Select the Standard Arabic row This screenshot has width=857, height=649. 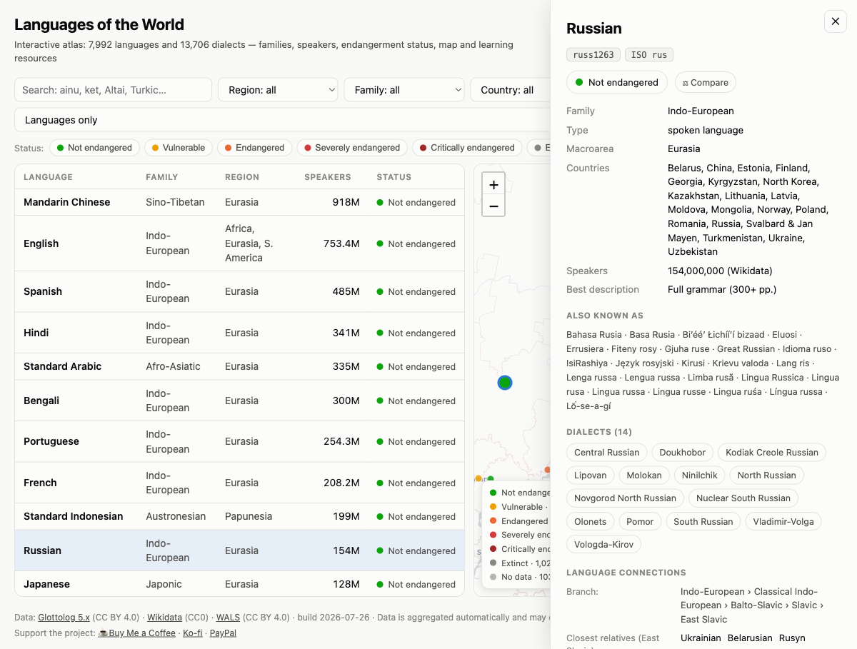239,366
